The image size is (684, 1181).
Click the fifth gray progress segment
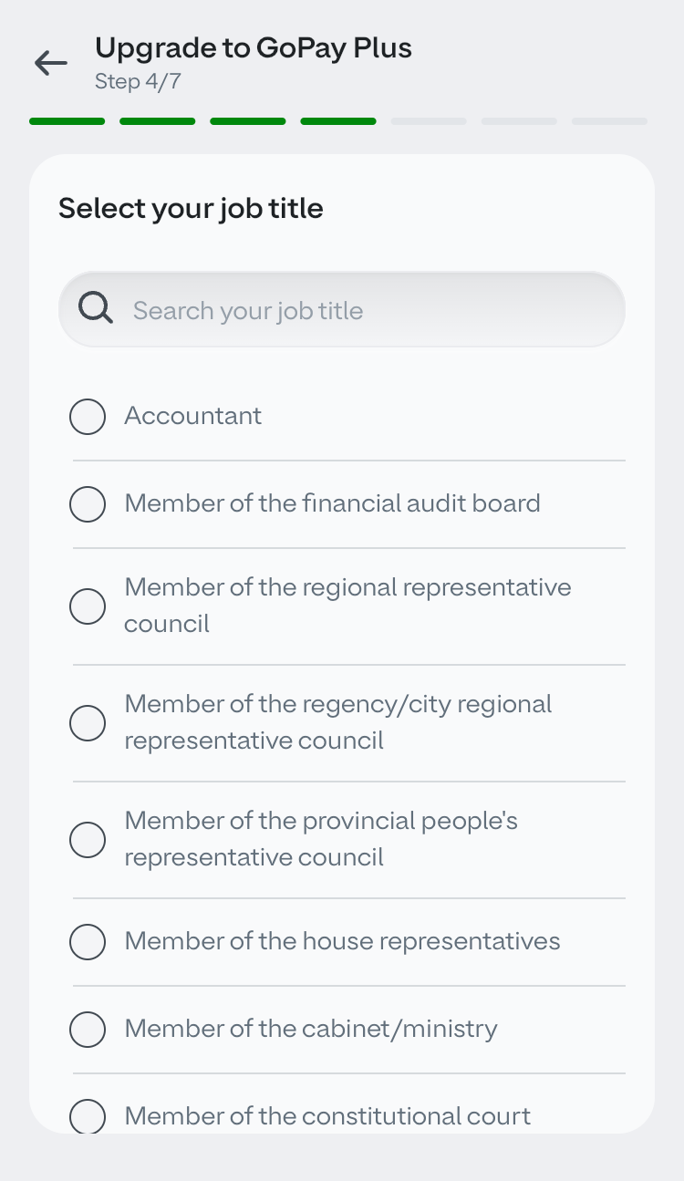[x=429, y=121]
